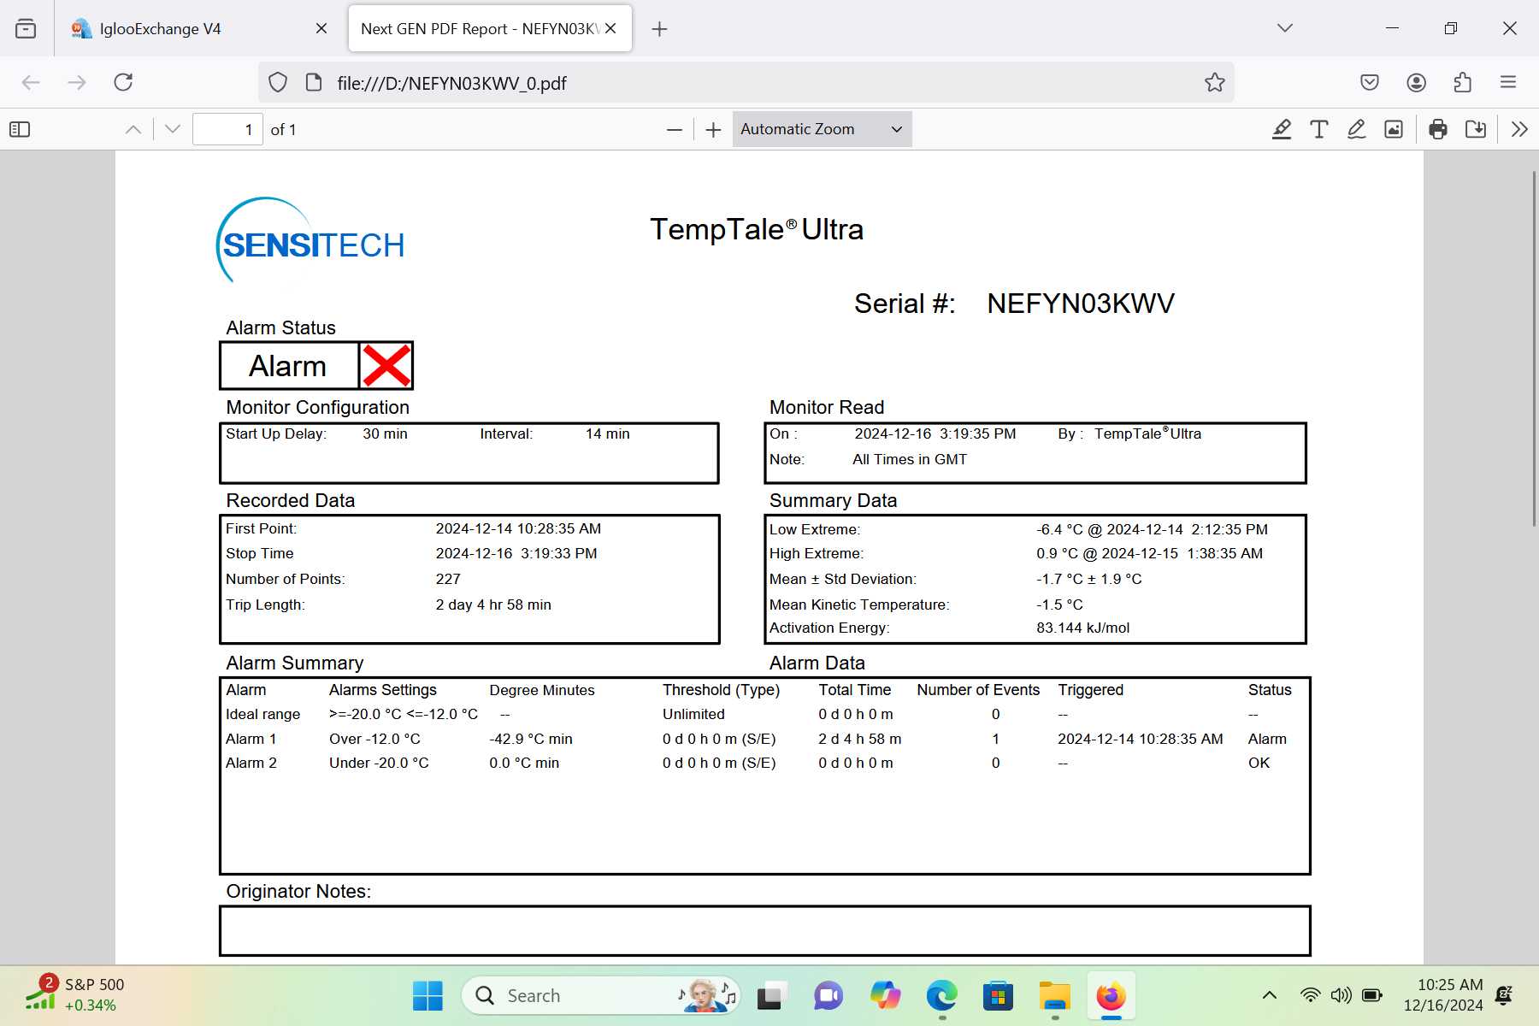Select the add text annotation tool

coord(1318,129)
